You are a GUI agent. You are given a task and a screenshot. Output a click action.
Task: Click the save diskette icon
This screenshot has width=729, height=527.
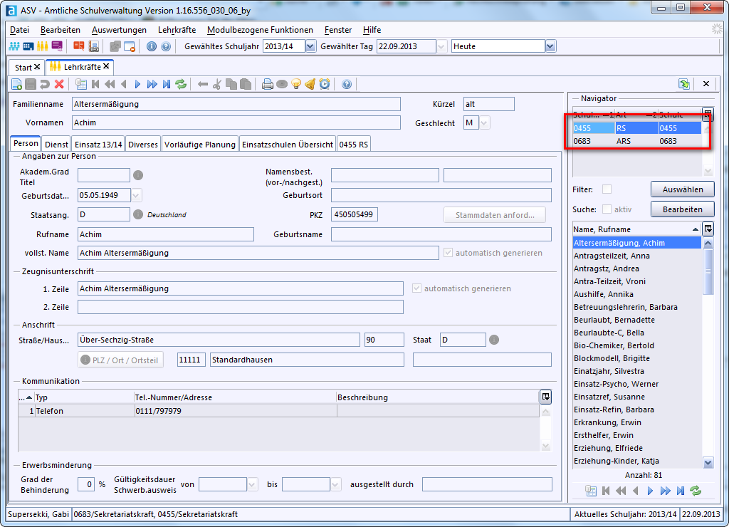click(x=31, y=84)
